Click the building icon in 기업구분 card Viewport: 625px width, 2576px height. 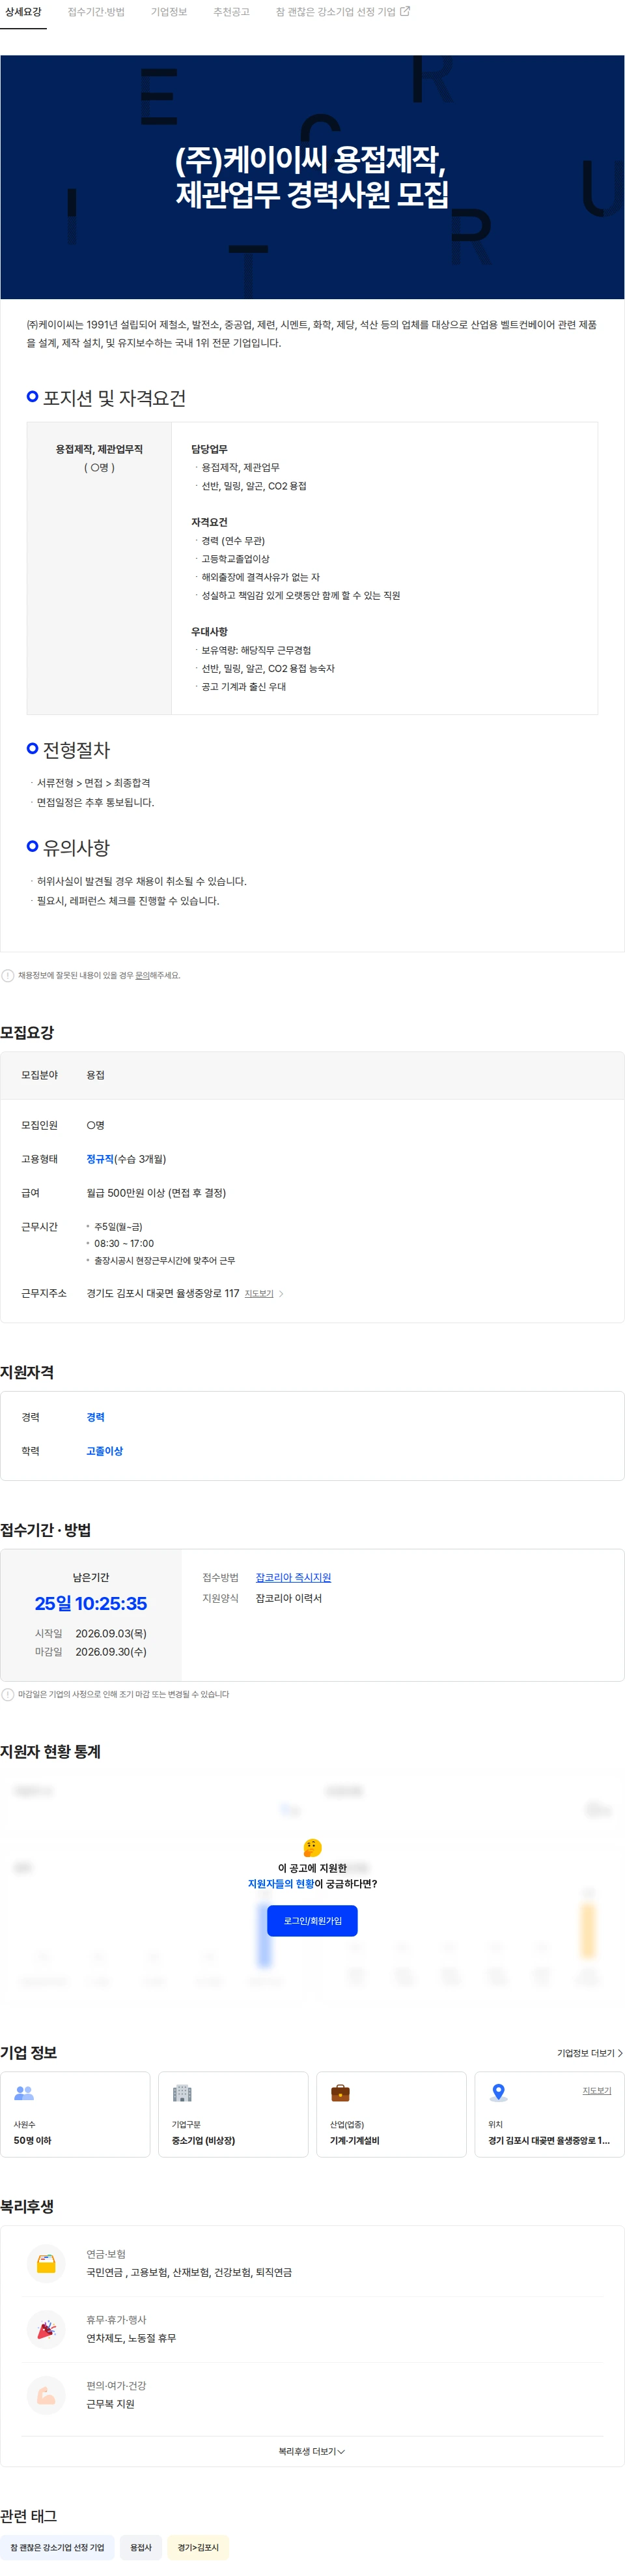pyautogui.click(x=182, y=2093)
